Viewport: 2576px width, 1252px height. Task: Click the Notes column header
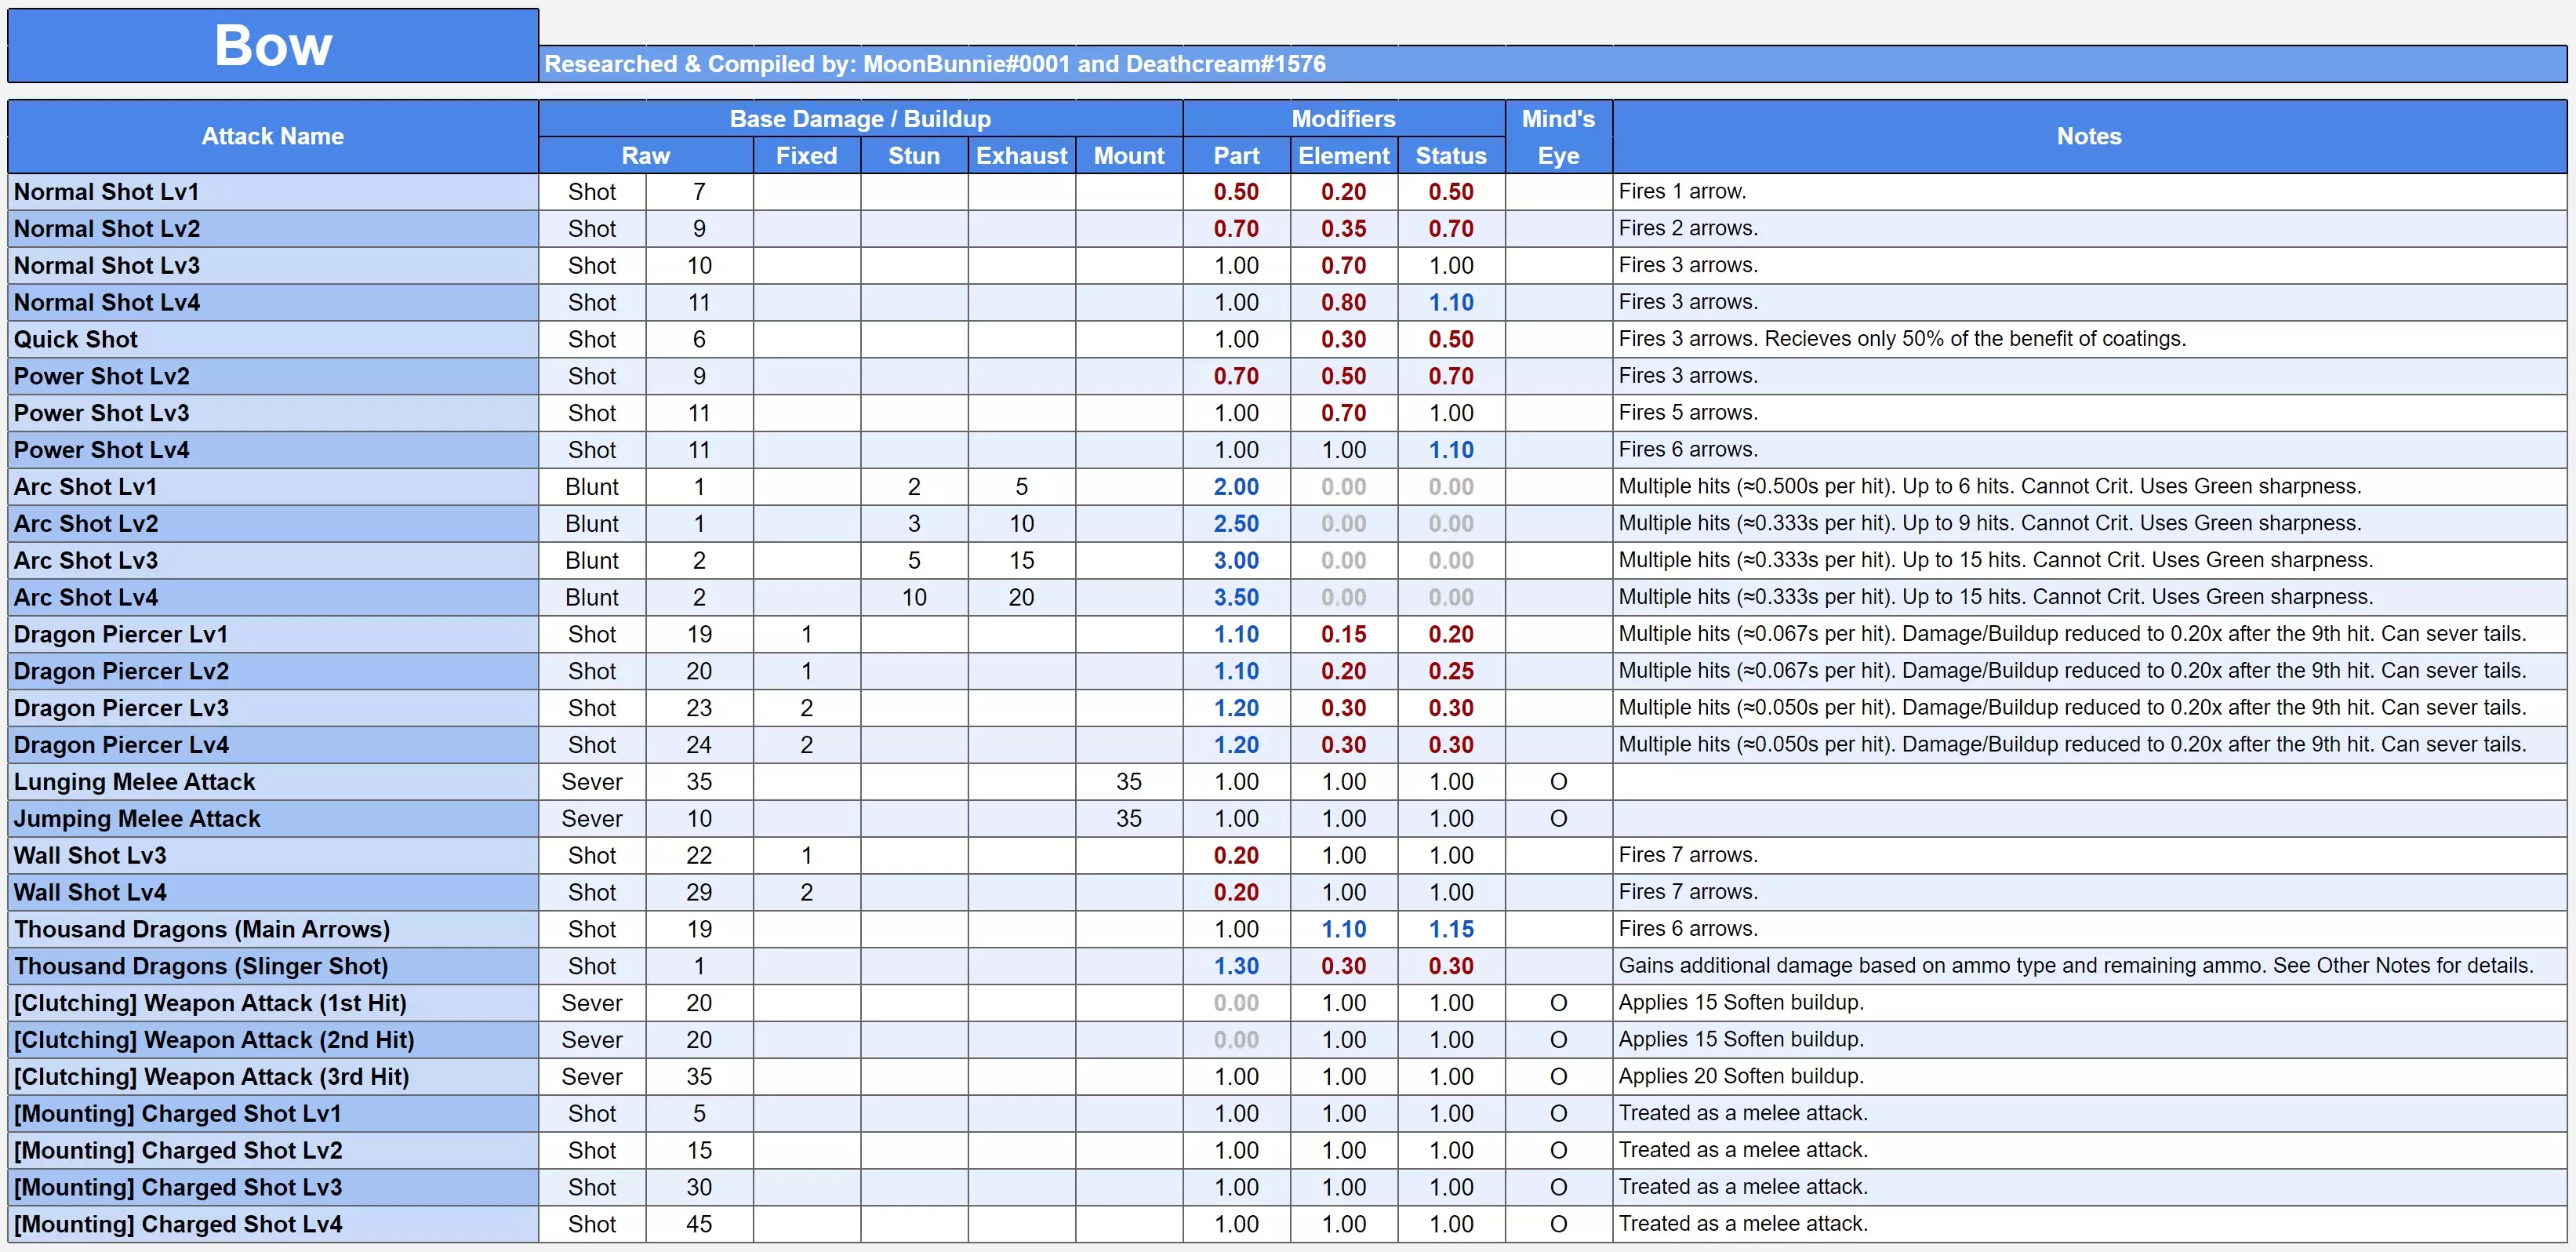2088,137
